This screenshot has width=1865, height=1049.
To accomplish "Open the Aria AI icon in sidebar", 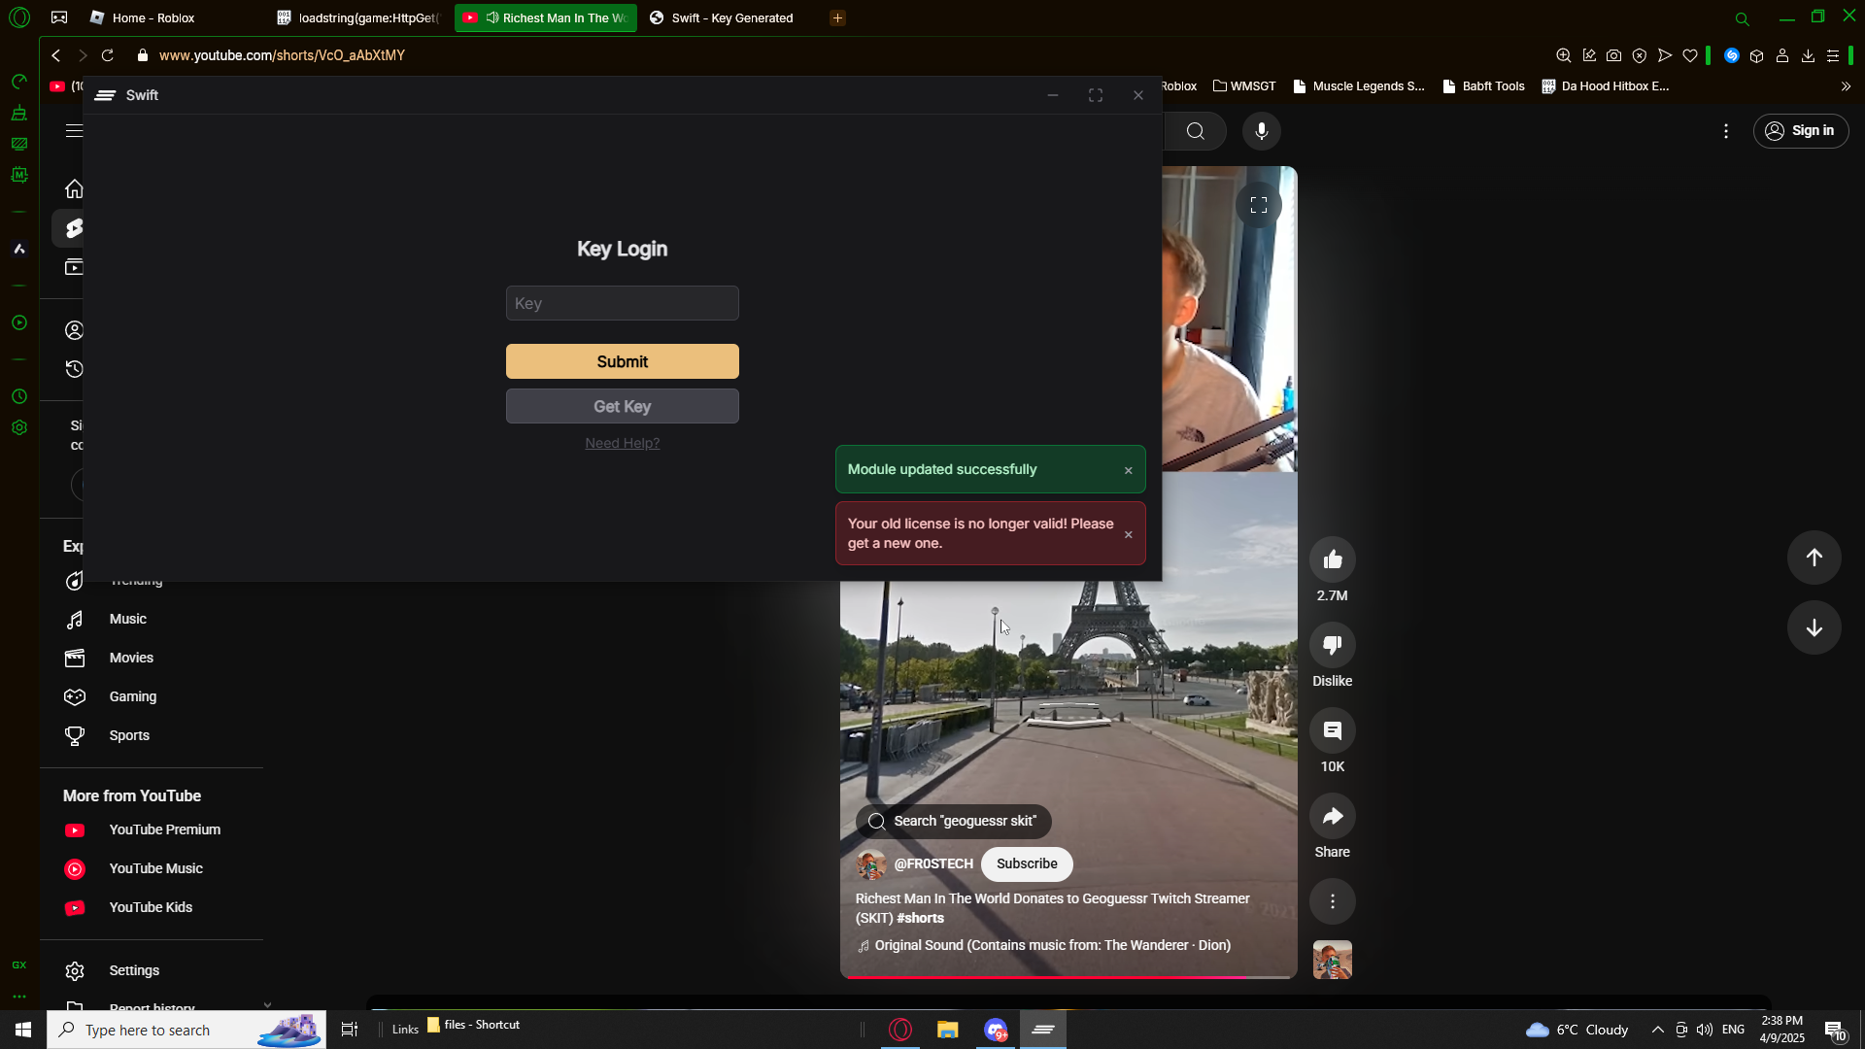I will (19, 249).
